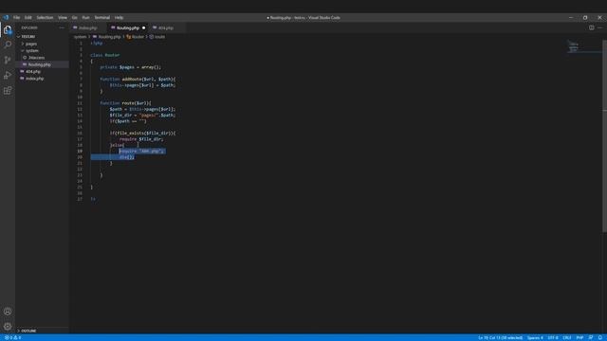Click 'function addRoute' line in editor

[138, 80]
